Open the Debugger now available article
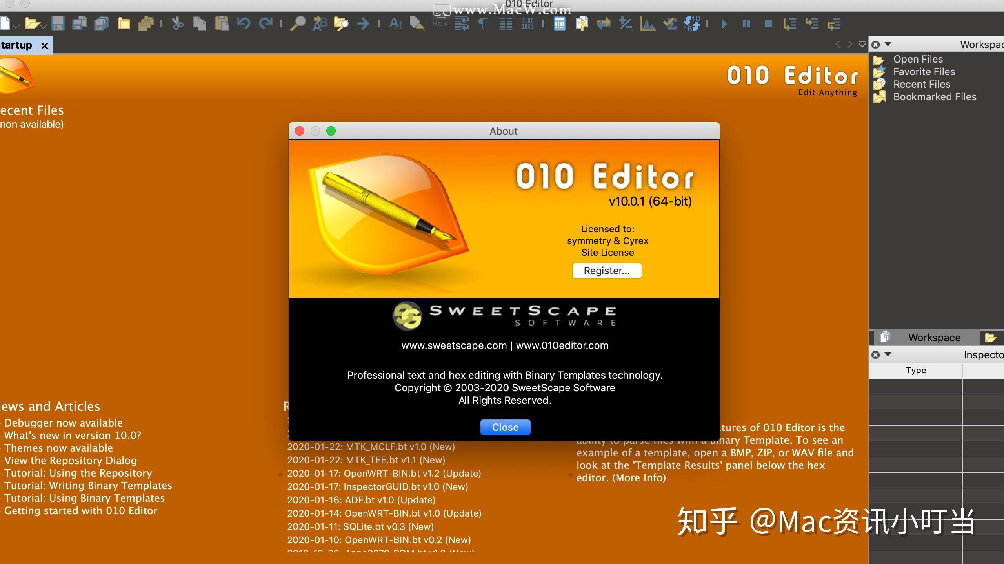1004x564 pixels. point(64,423)
